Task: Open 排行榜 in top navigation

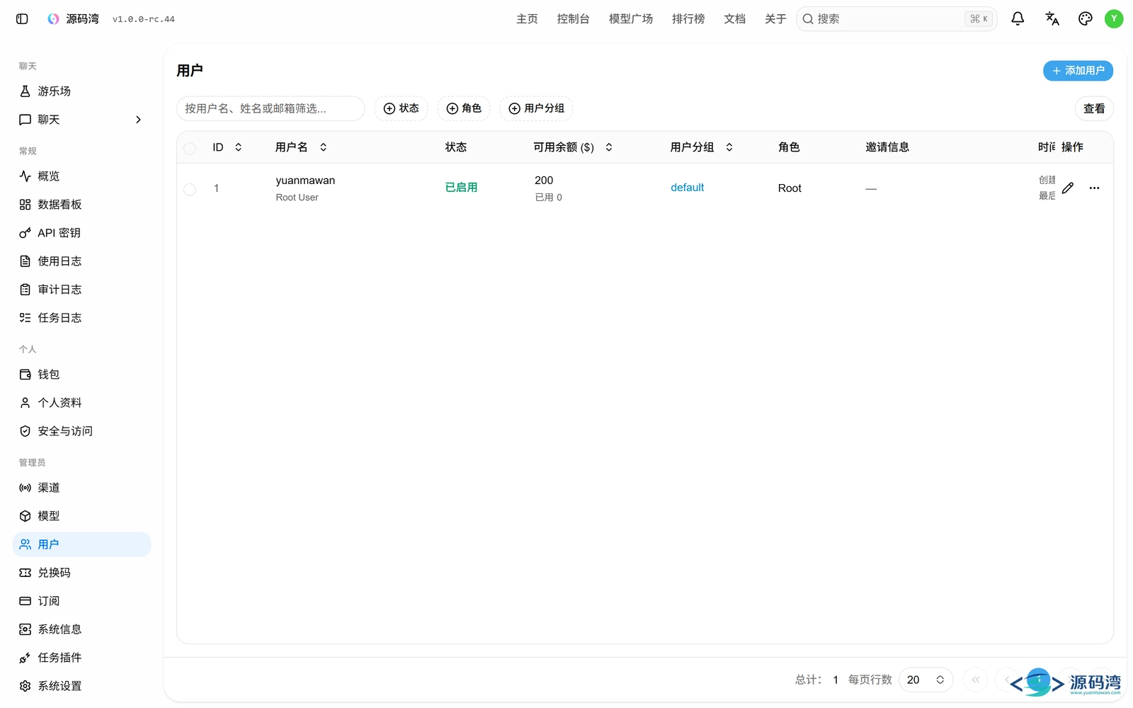Action: pos(688,19)
